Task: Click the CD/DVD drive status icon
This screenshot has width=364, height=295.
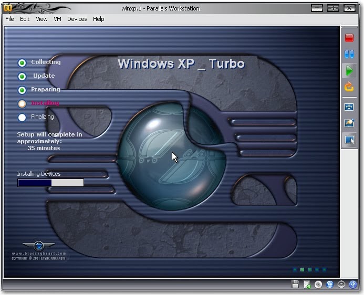Action: [318, 285]
